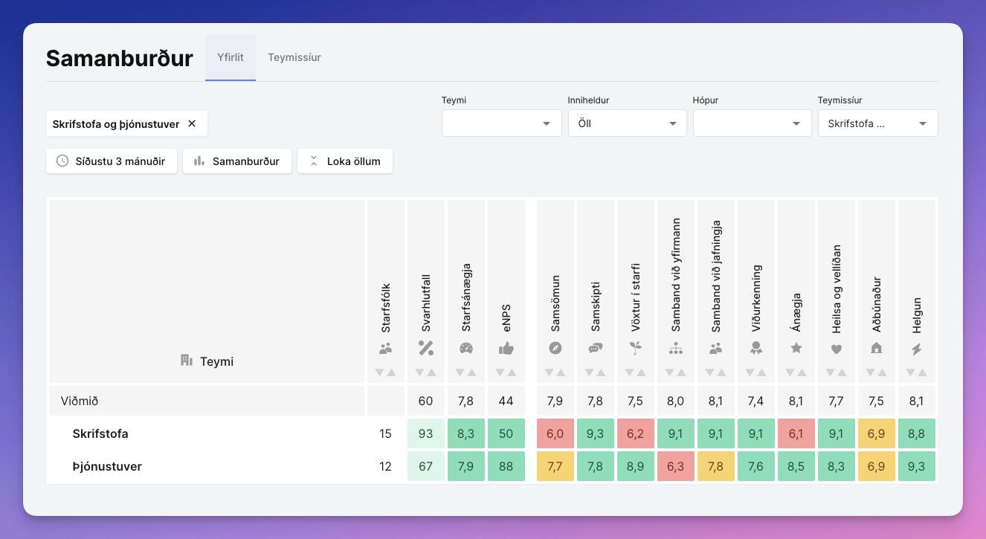This screenshot has height=539, width=986.
Task: Select the Yfirlit tab
Action: 231,57
